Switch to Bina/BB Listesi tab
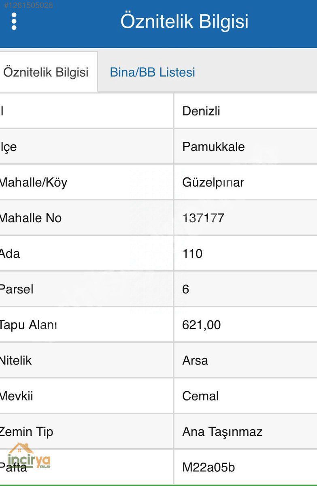Screen dimensions: 317x486 152,72
